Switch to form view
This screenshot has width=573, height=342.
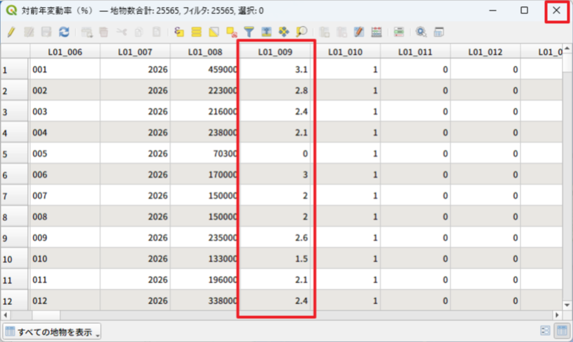coord(546,331)
